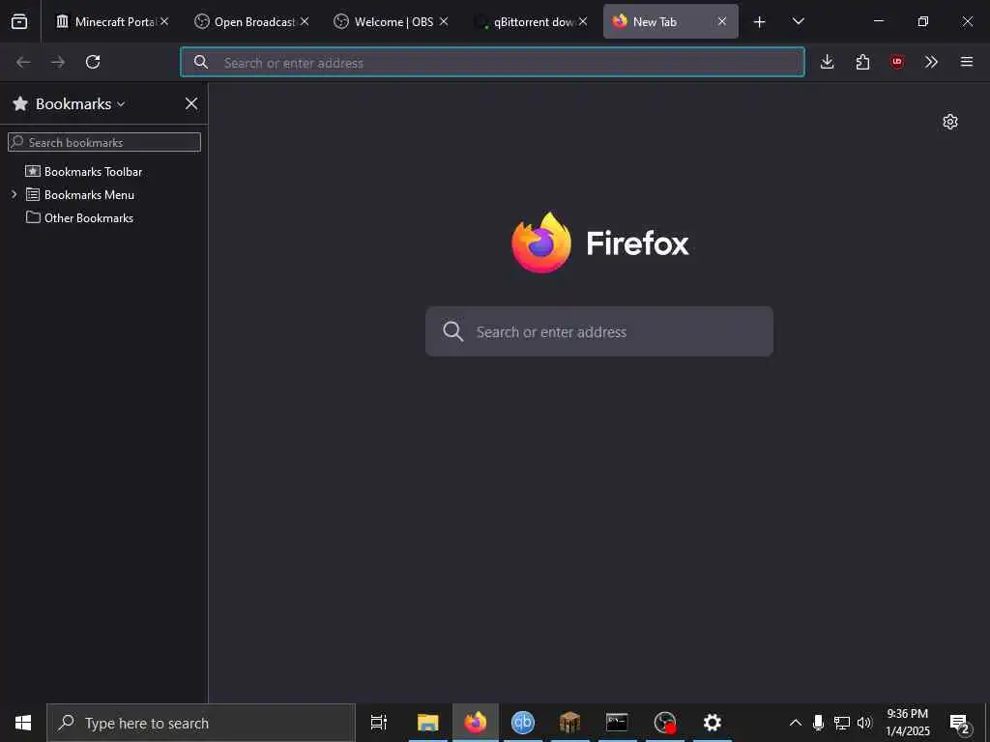Open OBS Studio from the taskbar
Image resolution: width=990 pixels, height=742 pixels.
pyautogui.click(x=665, y=723)
